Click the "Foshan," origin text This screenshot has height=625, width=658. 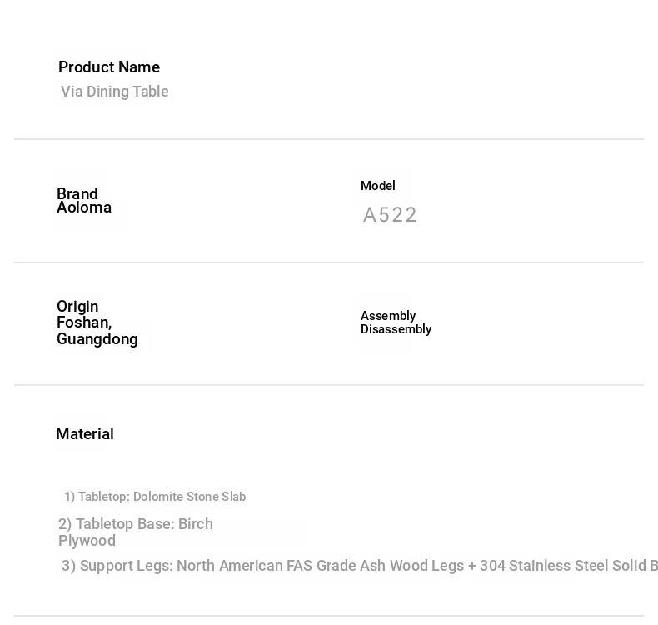[84, 322]
